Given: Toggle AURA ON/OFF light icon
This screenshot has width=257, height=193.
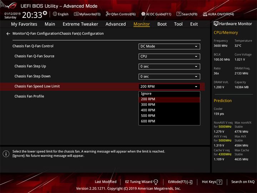Looking at the screenshot, I should [x=205, y=14].
